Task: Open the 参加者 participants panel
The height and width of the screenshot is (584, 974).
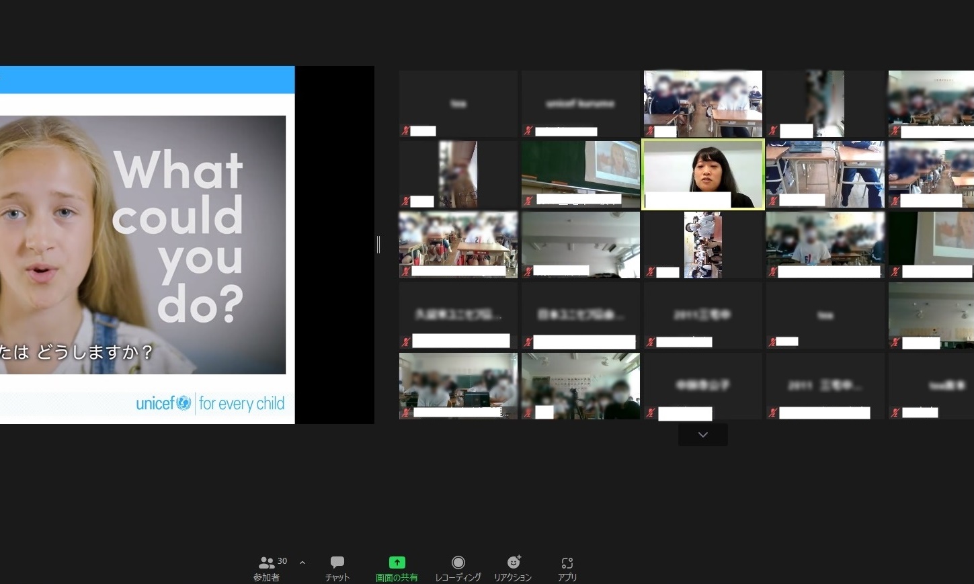Action: click(x=266, y=568)
